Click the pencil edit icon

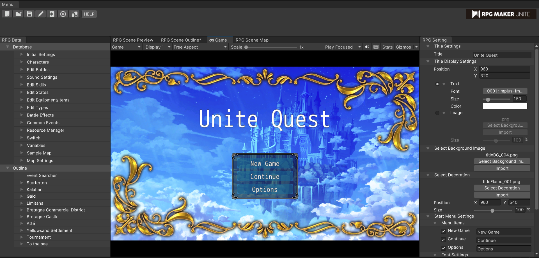[41, 14]
